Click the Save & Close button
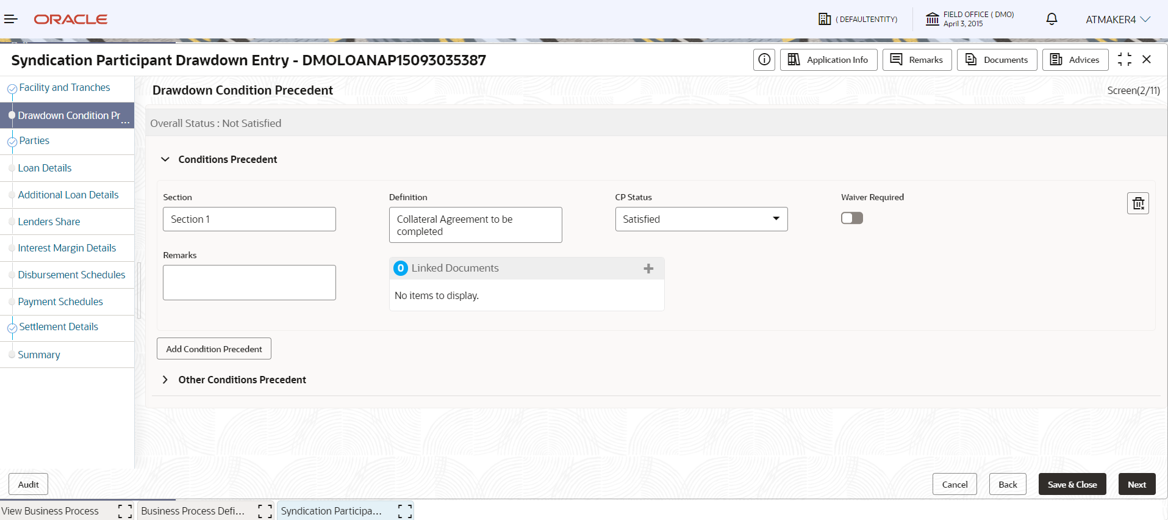Image resolution: width=1168 pixels, height=520 pixels. tap(1072, 485)
